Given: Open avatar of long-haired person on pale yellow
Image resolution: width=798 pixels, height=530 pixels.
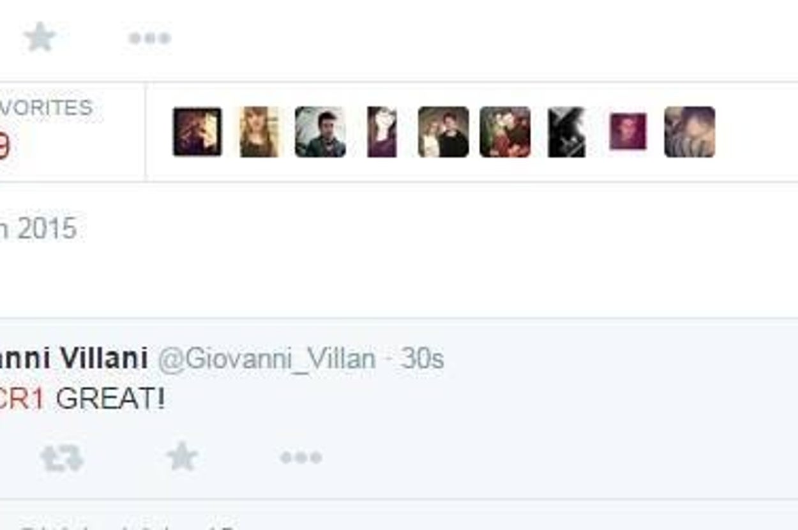Looking at the screenshot, I should click(x=259, y=132).
